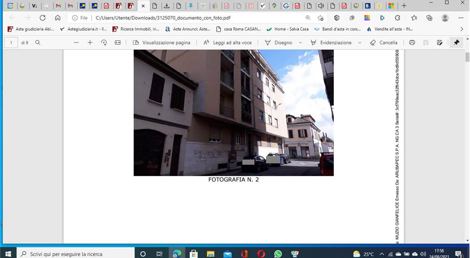The height and width of the screenshot is (258, 470).
Task: Refresh the browser page
Action: pos(43,18)
